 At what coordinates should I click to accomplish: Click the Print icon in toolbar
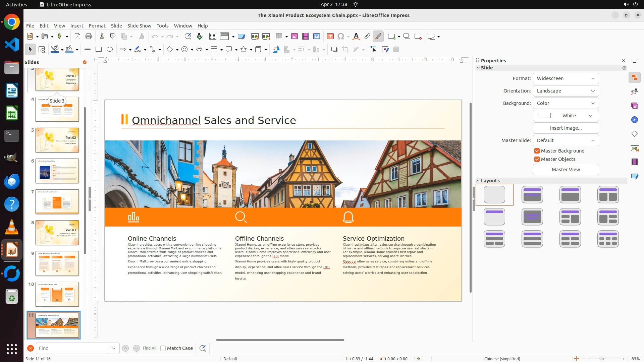click(89, 36)
